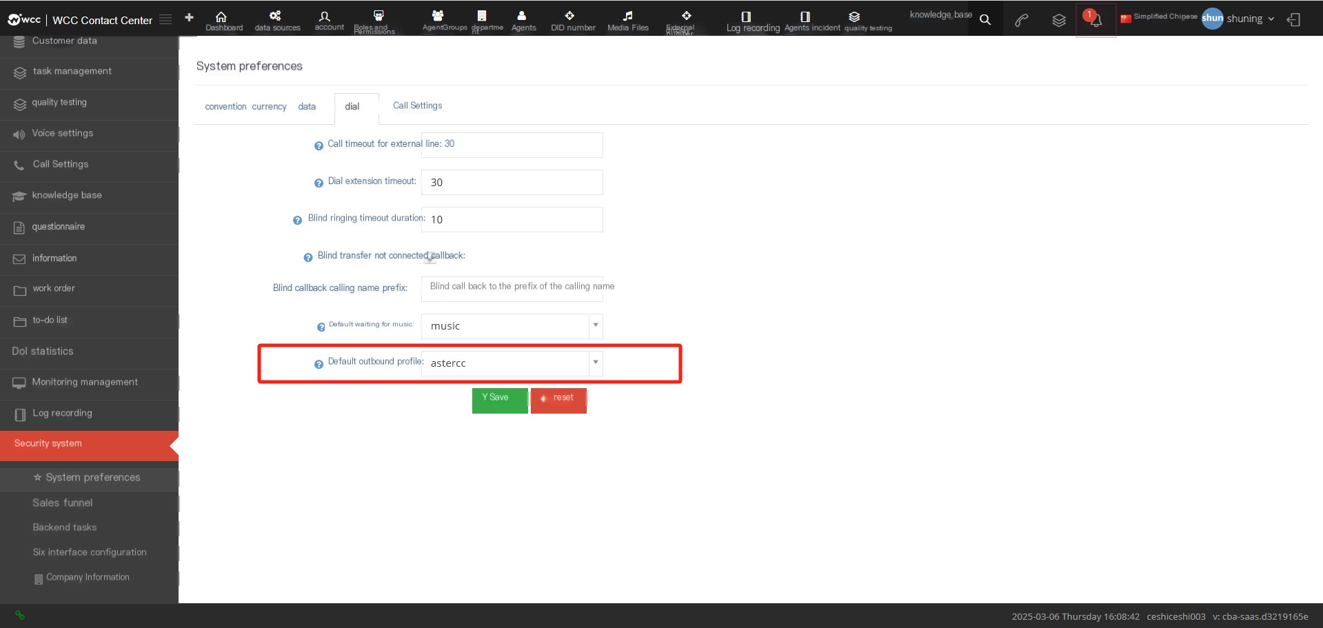Open AgentGroups navigation icon

pos(437,16)
